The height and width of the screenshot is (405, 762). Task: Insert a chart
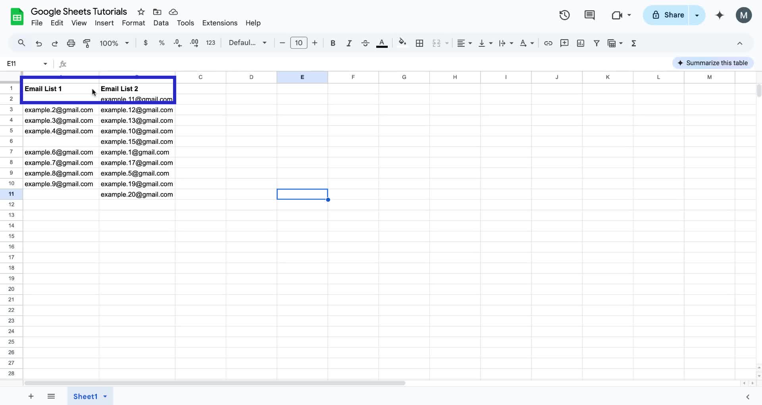pos(581,43)
